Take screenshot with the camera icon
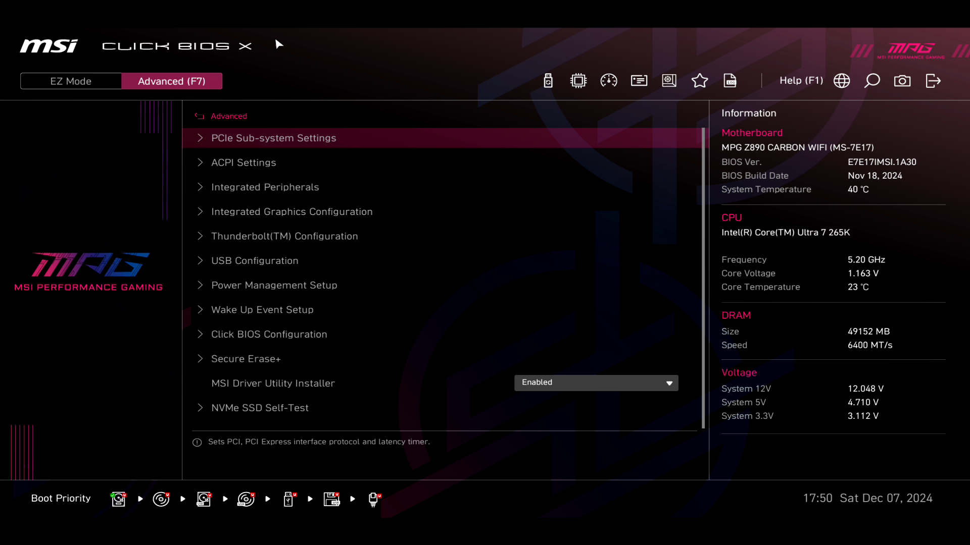This screenshot has width=970, height=545. click(x=902, y=81)
